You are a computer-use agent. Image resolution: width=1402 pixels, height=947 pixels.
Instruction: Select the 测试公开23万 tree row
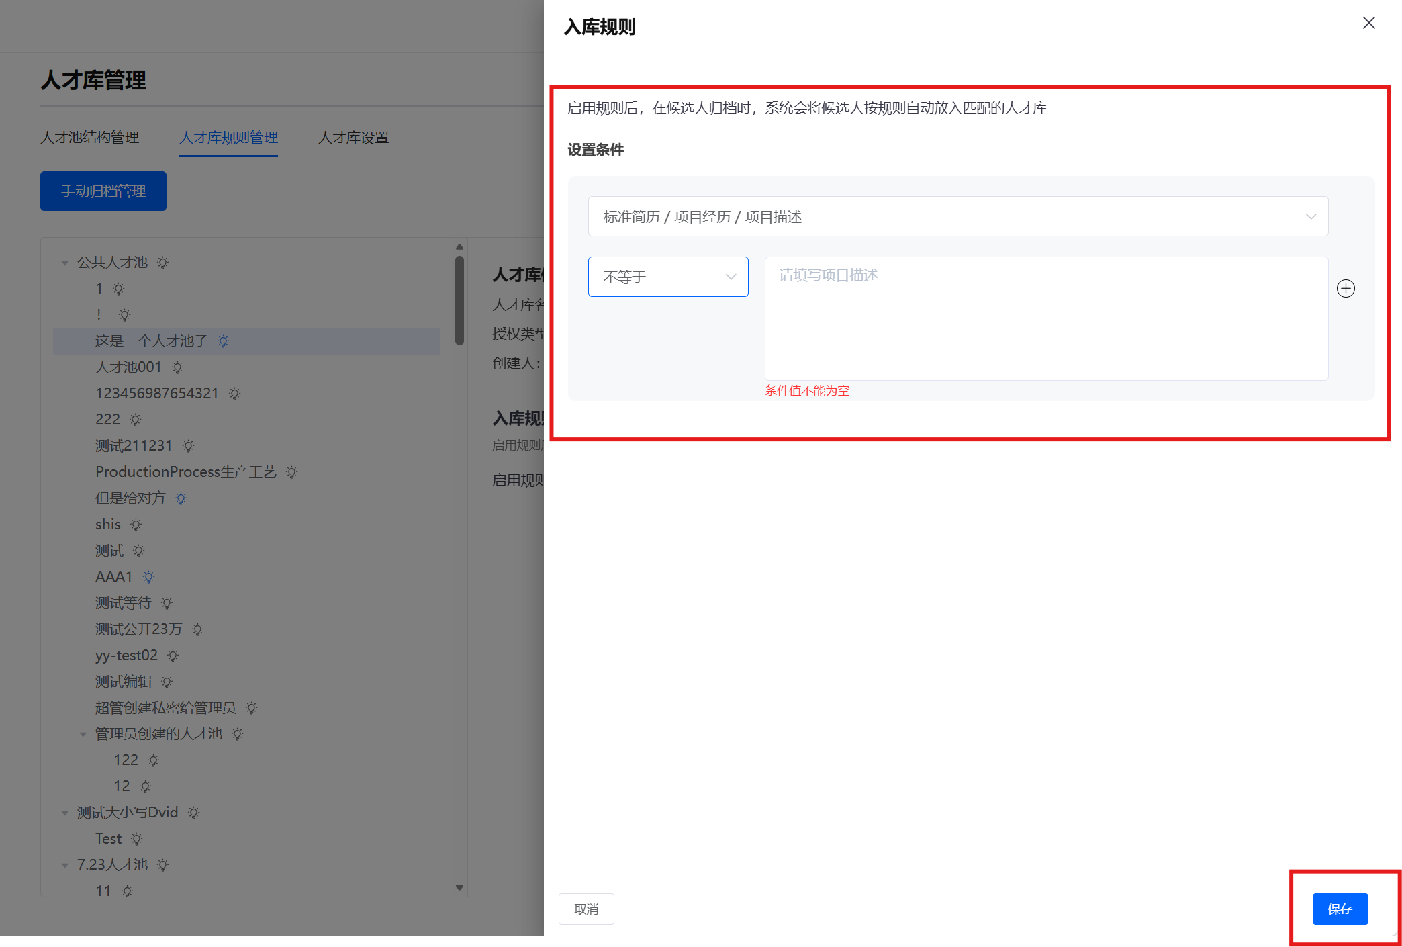[x=246, y=629]
